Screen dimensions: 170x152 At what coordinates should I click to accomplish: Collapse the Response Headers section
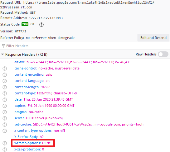(x=2, y=54)
